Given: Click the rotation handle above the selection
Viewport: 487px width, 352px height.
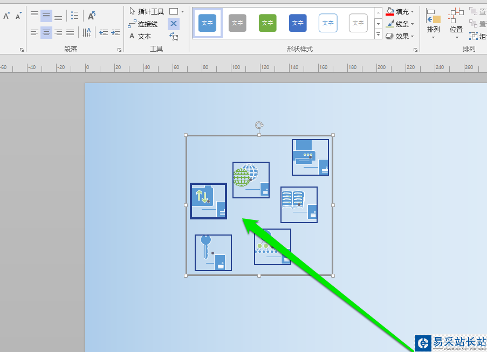Looking at the screenshot, I should 259,125.
